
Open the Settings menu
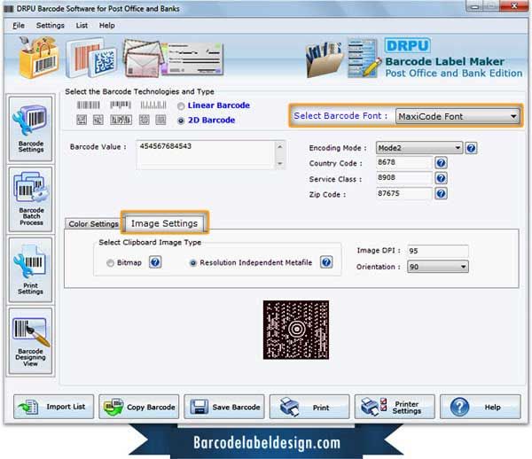click(x=51, y=26)
